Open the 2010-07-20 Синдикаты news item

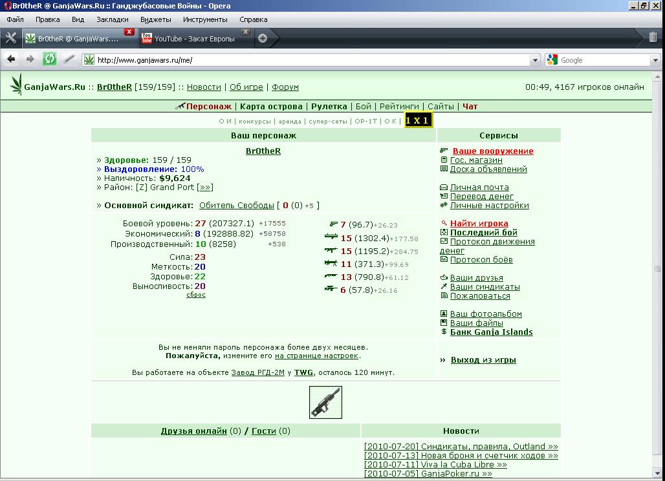pos(461,446)
